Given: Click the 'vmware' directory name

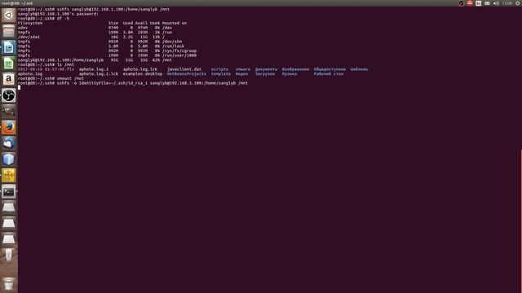Looking at the screenshot, I should coord(243,69).
